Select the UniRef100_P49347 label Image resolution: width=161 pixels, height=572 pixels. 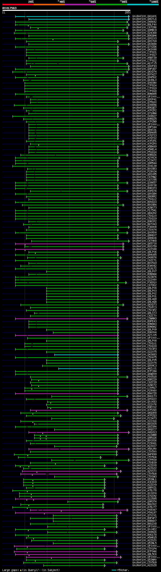(144, 510)
